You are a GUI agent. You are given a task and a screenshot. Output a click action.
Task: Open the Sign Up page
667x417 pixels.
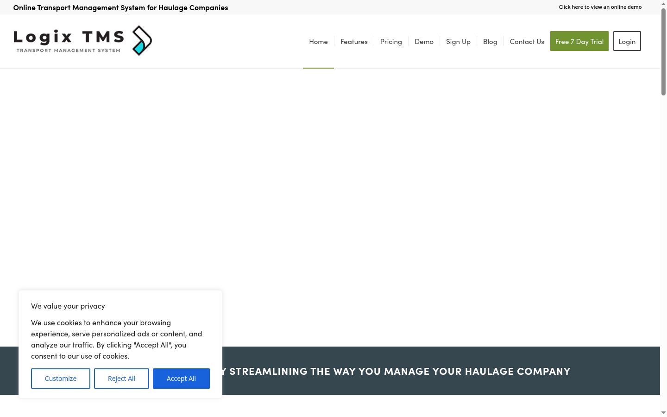(x=458, y=42)
